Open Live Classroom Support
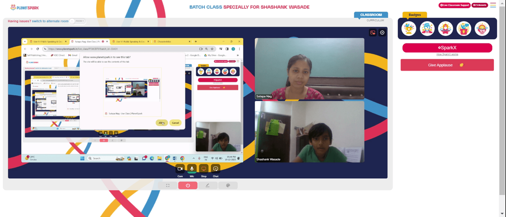This screenshot has width=506, height=217. [454, 5]
